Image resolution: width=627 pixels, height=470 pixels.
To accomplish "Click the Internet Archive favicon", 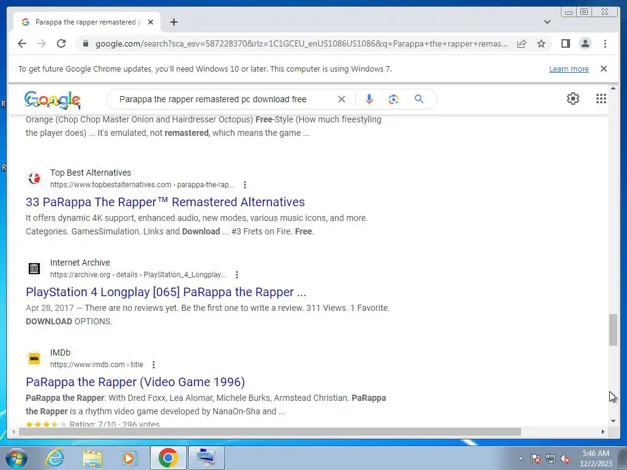I will [x=34, y=268].
